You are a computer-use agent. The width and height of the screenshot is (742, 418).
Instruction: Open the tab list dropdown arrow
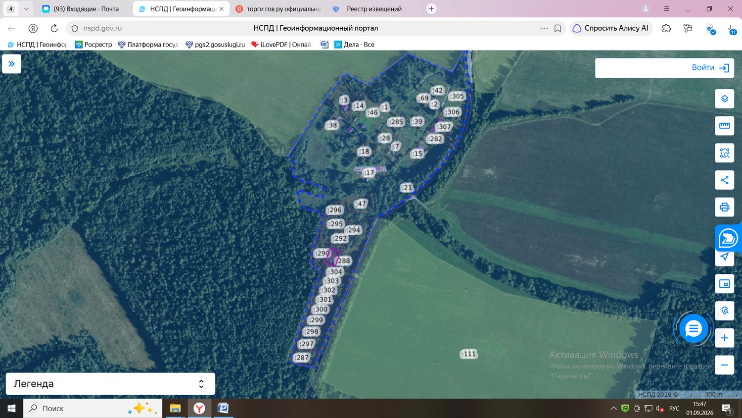tap(26, 9)
